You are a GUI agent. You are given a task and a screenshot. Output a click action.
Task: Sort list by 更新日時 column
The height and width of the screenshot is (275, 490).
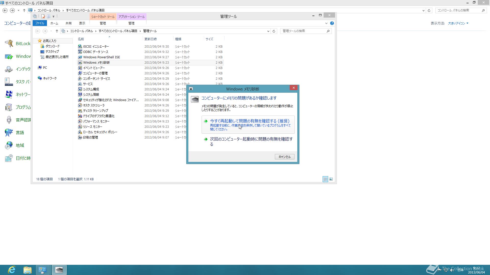tap(158, 39)
